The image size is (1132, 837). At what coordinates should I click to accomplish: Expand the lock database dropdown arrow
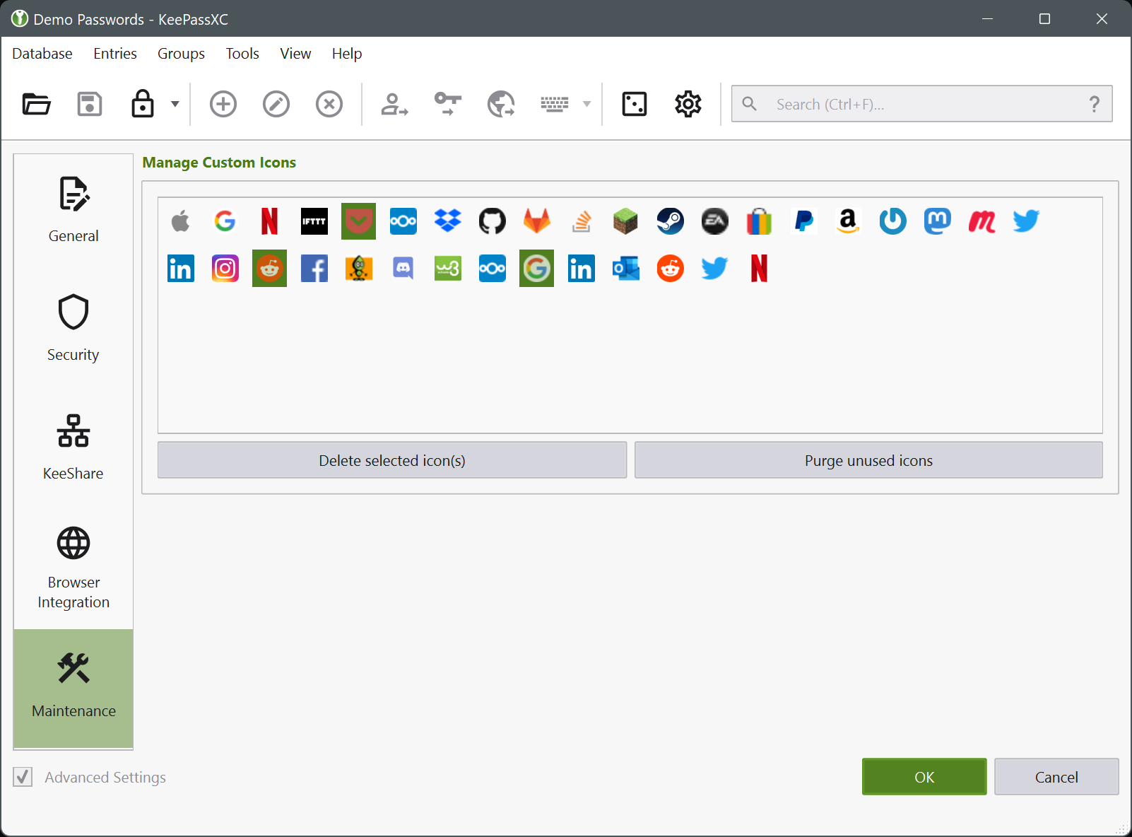pyautogui.click(x=175, y=104)
